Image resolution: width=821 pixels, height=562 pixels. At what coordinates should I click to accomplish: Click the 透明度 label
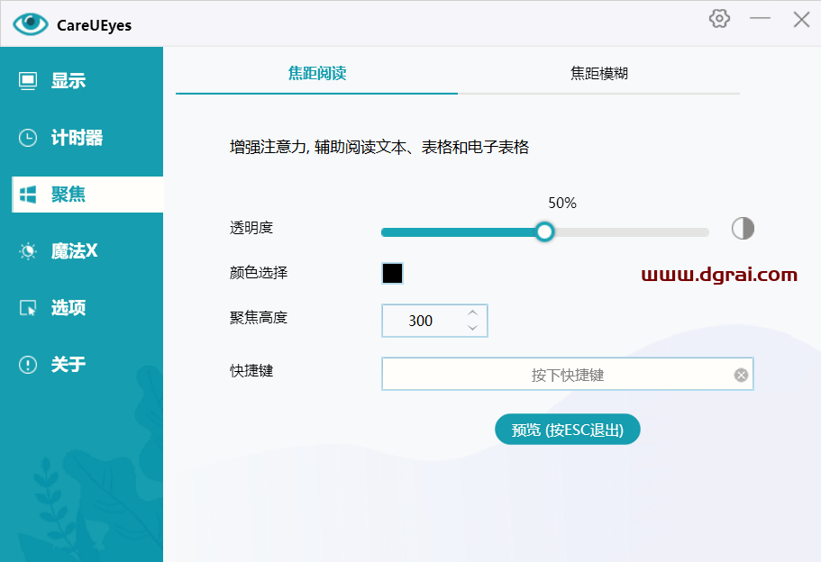(251, 228)
